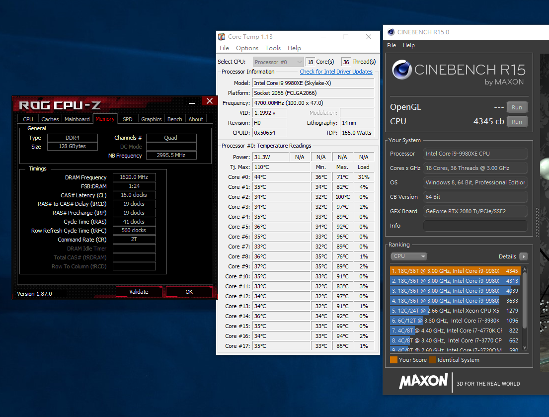Expand ranking Details arrow button
This screenshot has height=417, width=549.
tap(524, 256)
